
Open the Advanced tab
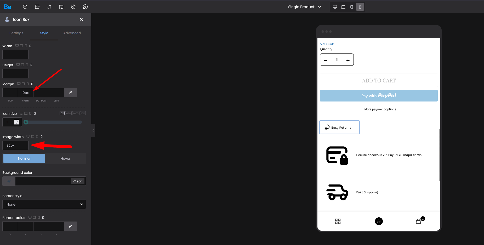72,33
